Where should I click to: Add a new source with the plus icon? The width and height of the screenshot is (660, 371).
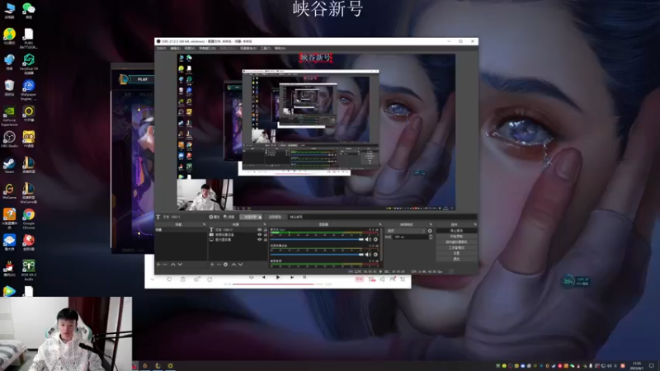pyautogui.click(x=212, y=265)
